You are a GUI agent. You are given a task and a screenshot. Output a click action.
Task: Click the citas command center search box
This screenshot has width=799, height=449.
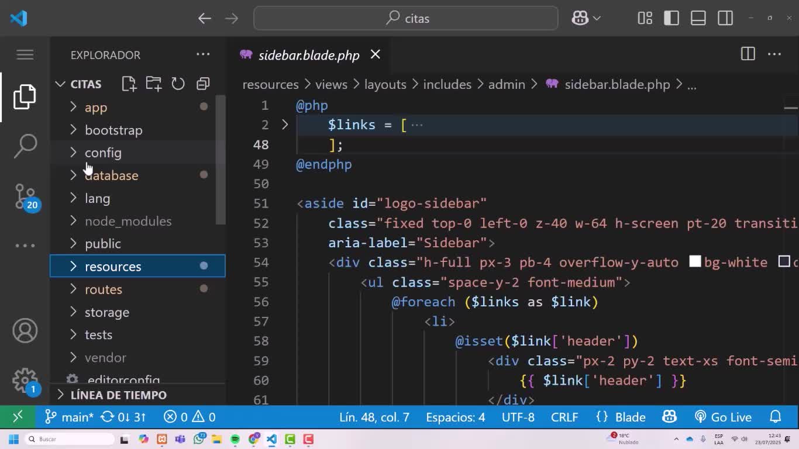coord(406,18)
